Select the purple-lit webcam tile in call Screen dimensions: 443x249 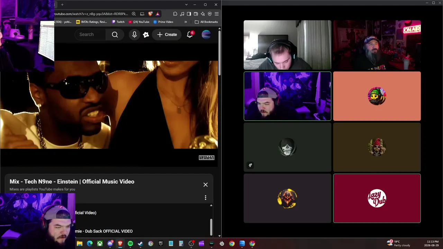tap(287, 96)
